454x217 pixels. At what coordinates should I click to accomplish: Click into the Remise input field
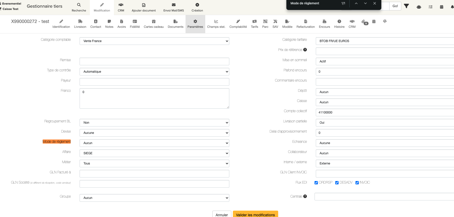tap(154, 61)
